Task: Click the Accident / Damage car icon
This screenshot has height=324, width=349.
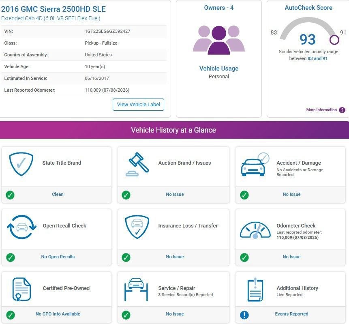Action: point(255,164)
